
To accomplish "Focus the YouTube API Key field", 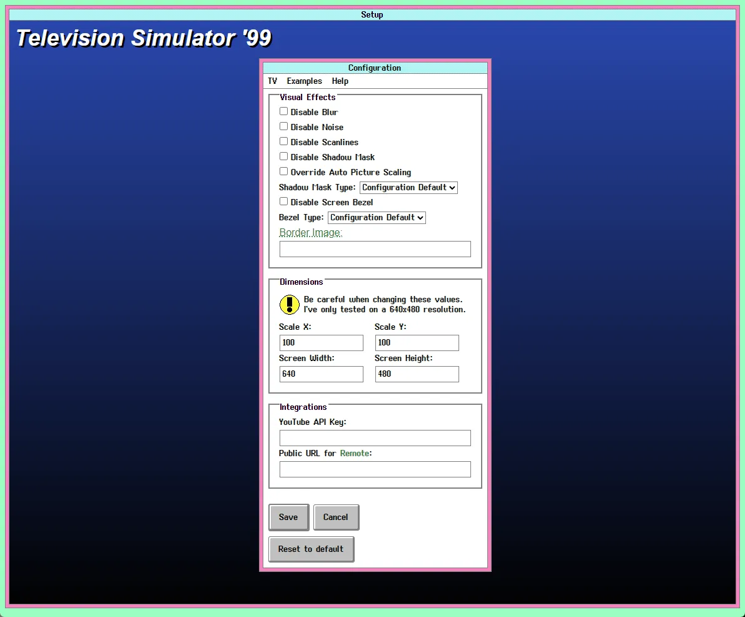I will click(x=375, y=438).
